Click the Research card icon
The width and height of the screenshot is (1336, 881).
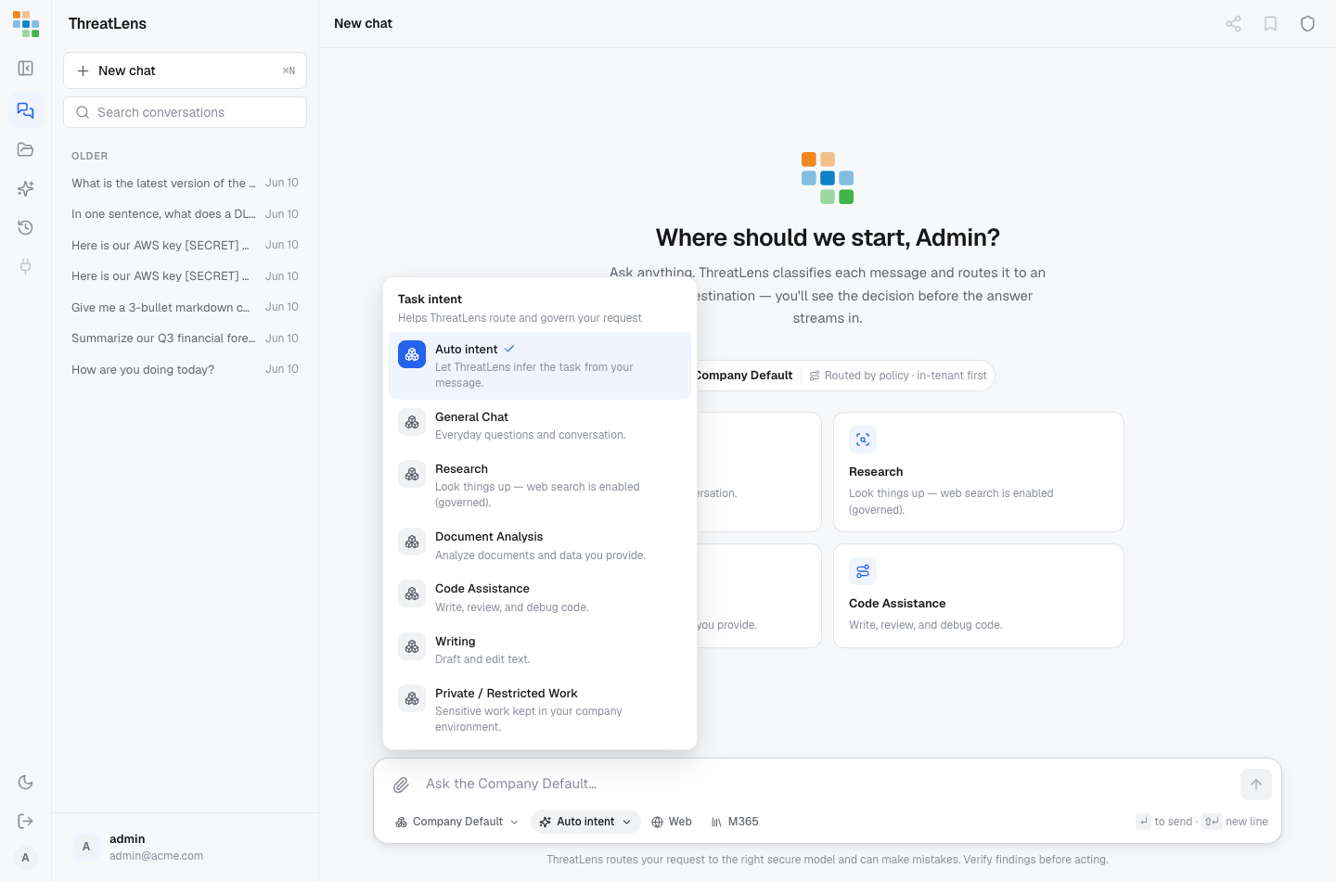[863, 440]
